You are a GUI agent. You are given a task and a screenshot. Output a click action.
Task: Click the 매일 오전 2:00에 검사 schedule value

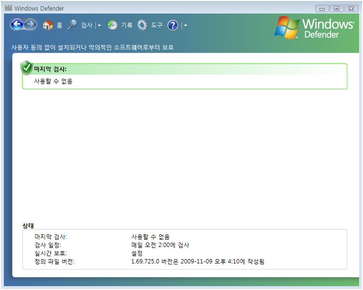[160, 245]
